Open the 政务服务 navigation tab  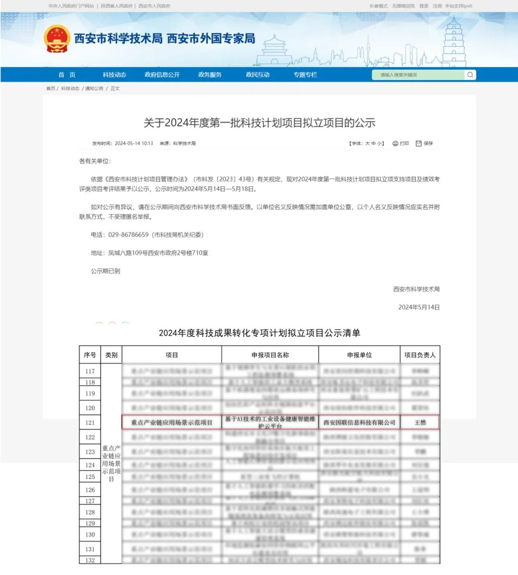point(210,75)
